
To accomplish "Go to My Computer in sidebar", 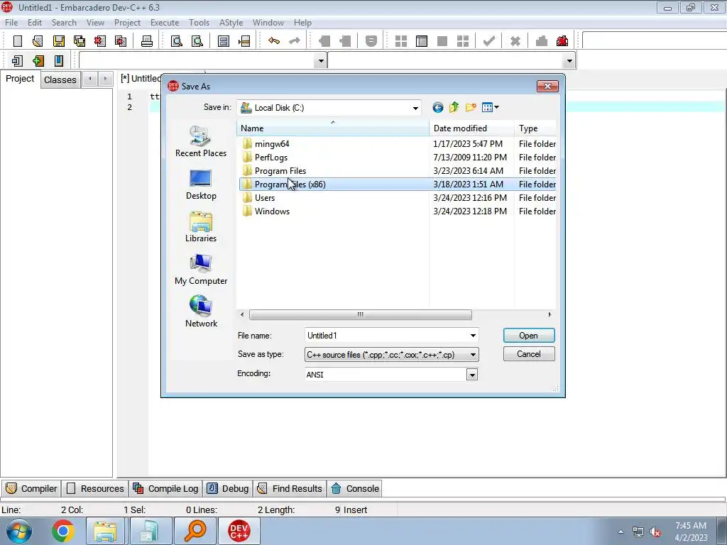I will [201, 269].
